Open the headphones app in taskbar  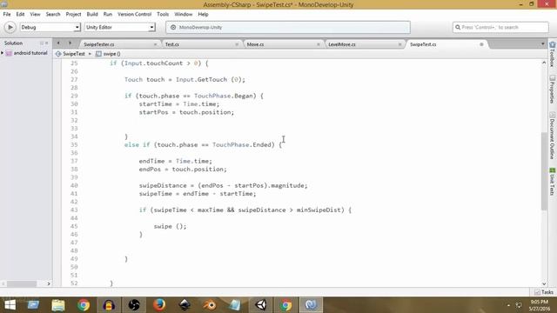pos(109,305)
